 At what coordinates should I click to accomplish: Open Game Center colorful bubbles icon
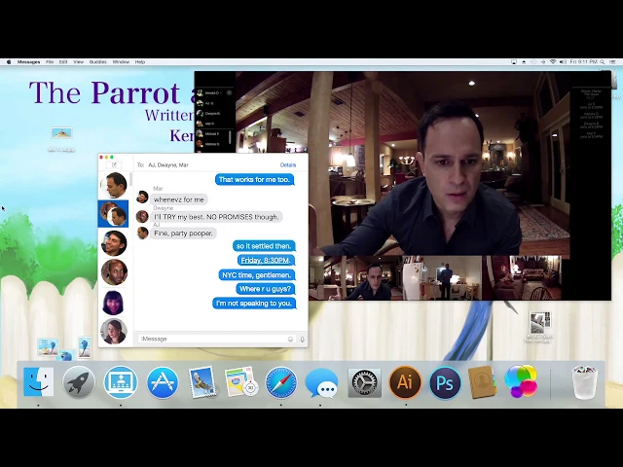click(x=521, y=381)
